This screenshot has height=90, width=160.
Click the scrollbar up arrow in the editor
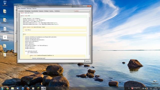[89, 13]
